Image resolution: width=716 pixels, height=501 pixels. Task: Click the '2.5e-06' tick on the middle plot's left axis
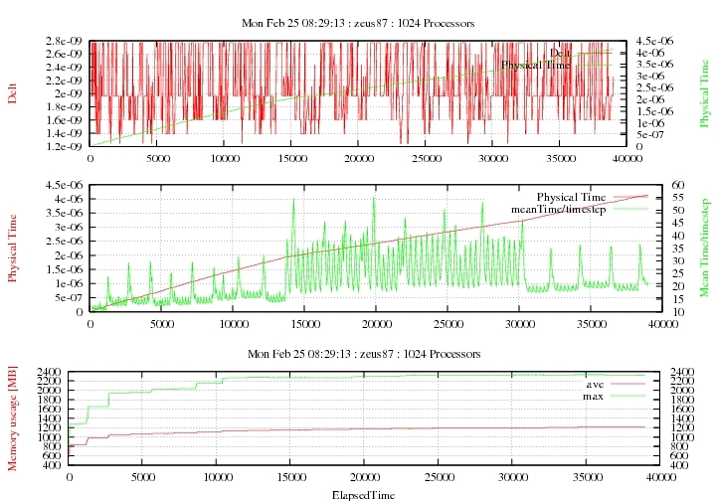pyautogui.click(x=64, y=242)
